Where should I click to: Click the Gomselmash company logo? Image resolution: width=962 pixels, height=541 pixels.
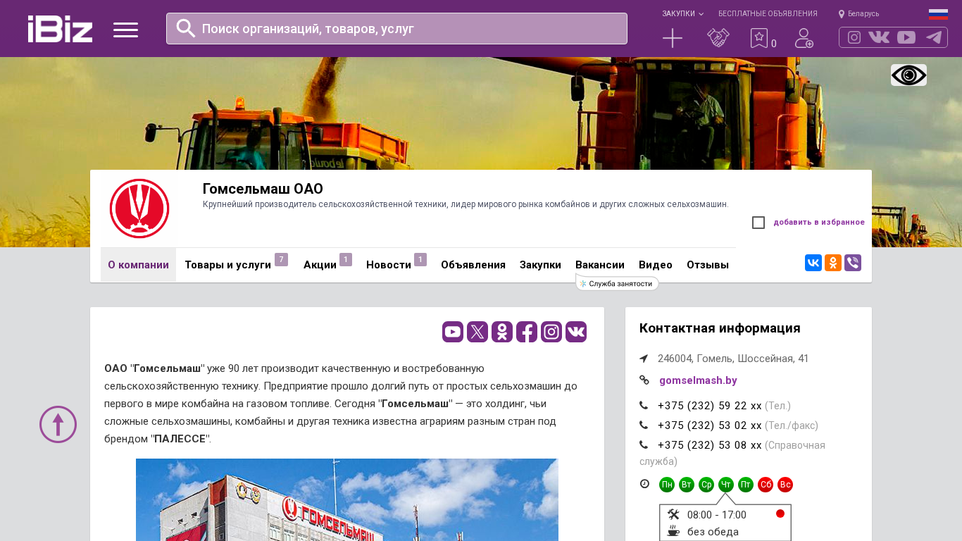[139, 209]
